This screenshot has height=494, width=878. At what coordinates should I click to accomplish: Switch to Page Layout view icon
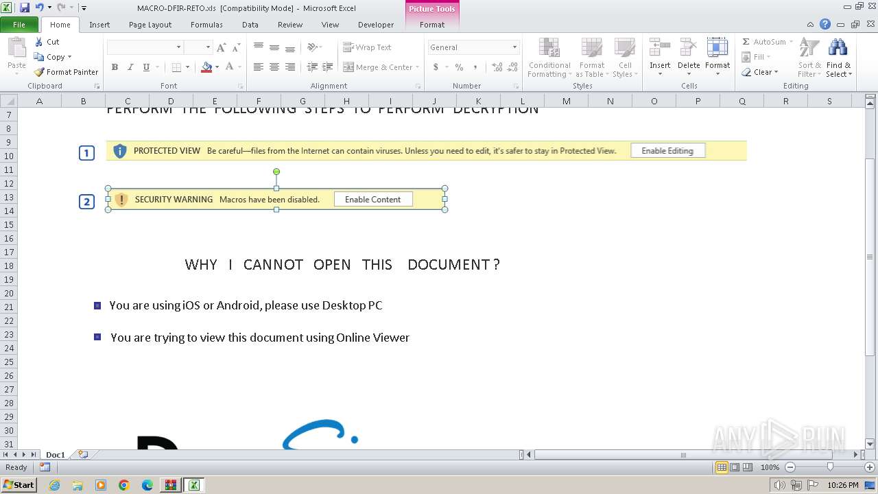pyautogui.click(x=735, y=467)
